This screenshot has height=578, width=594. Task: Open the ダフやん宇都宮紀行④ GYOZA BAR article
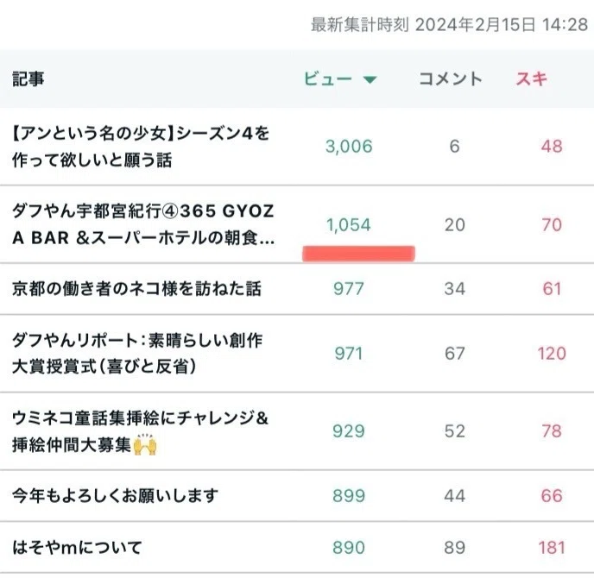[x=143, y=224]
